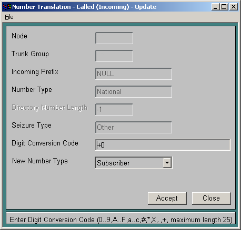
Task: Click the Trunk Group field
Action: (x=114, y=56)
